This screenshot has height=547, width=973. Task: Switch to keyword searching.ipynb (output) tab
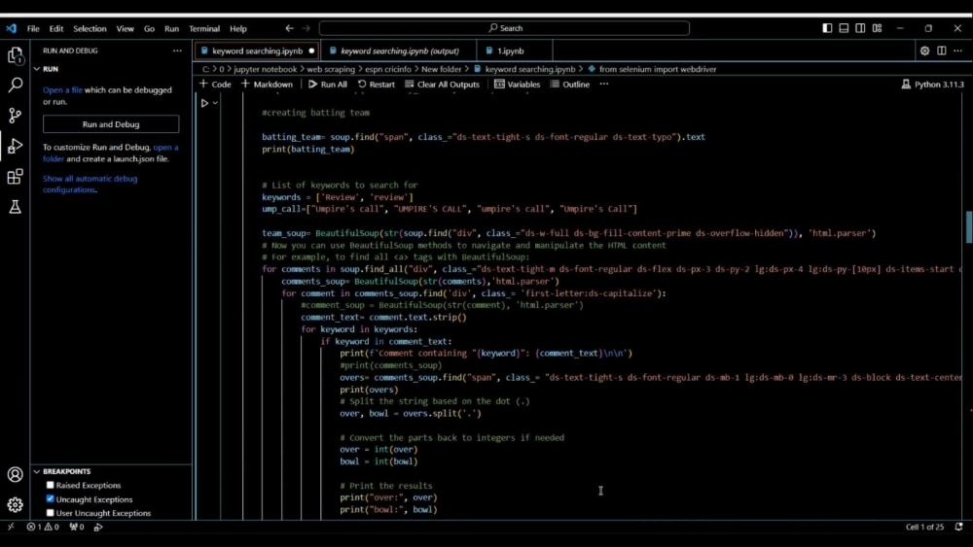coord(400,51)
